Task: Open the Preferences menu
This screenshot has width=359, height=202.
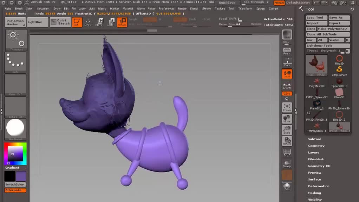Action: click(167, 9)
